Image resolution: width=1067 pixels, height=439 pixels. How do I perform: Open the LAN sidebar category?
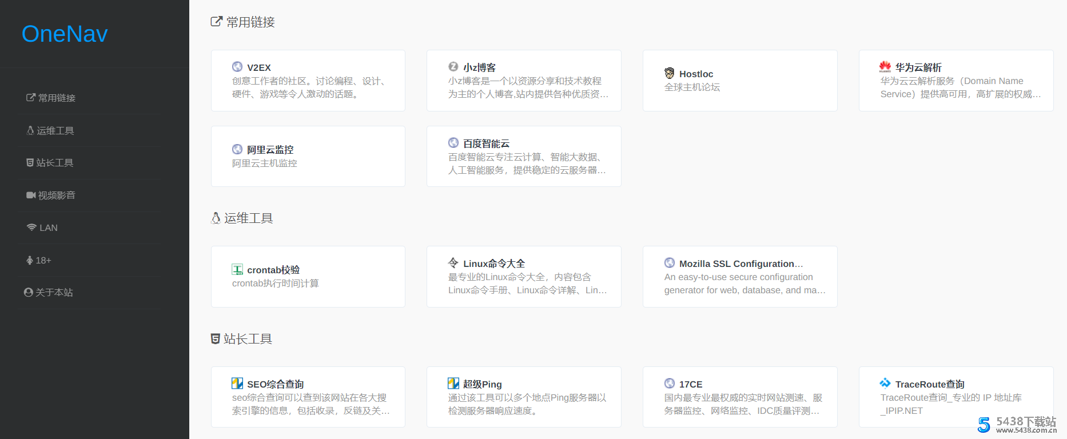(43, 228)
